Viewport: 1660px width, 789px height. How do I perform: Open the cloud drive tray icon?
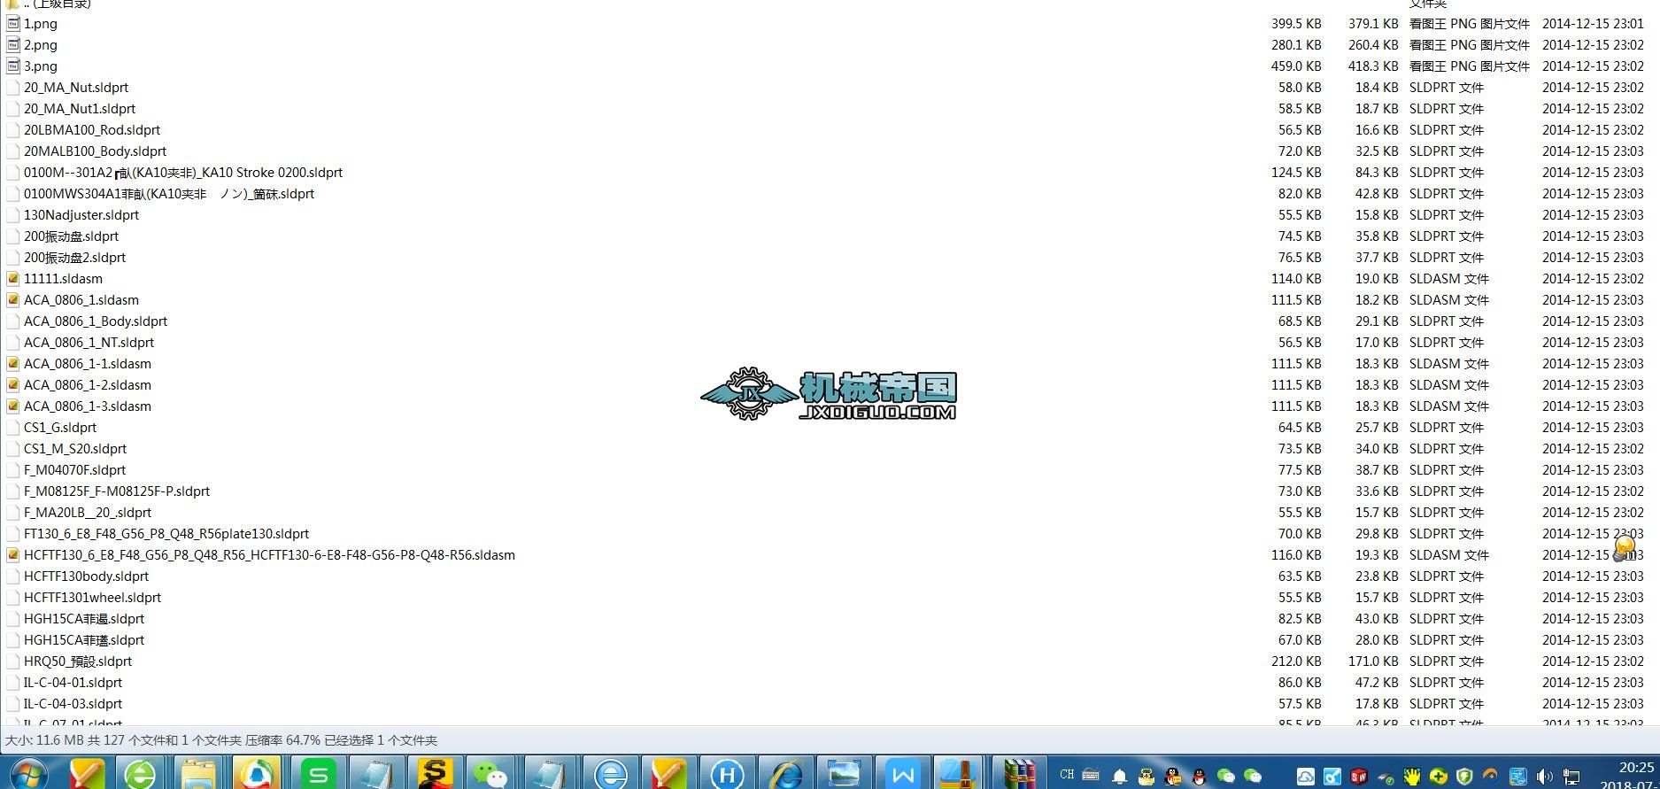click(x=1306, y=777)
